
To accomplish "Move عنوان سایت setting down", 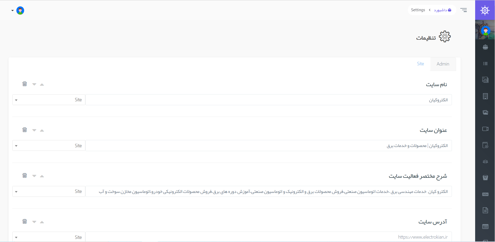I will click(x=34, y=130).
